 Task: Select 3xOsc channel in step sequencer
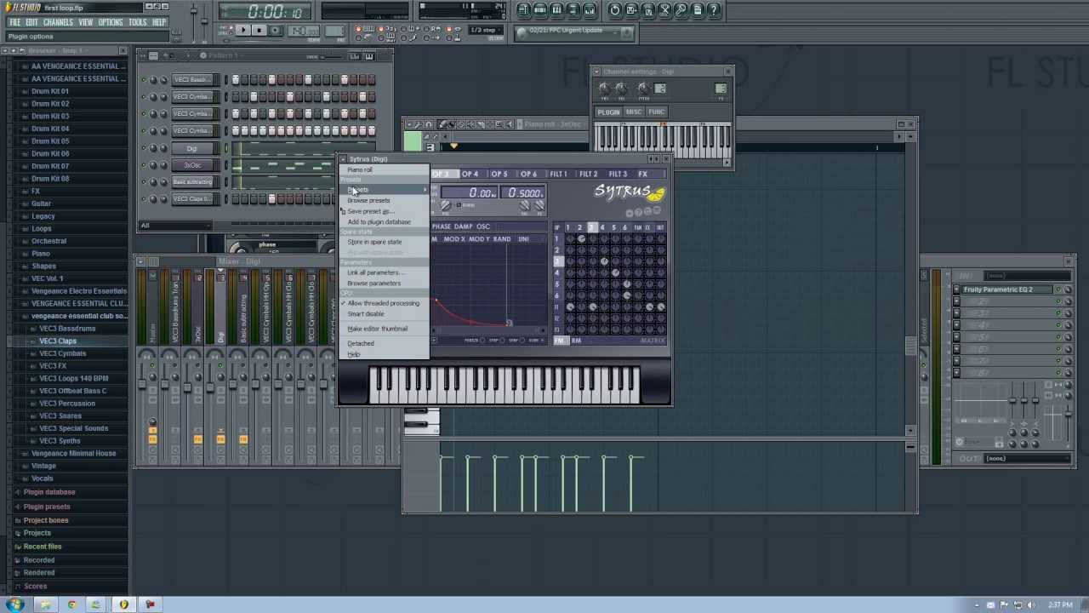click(x=192, y=165)
